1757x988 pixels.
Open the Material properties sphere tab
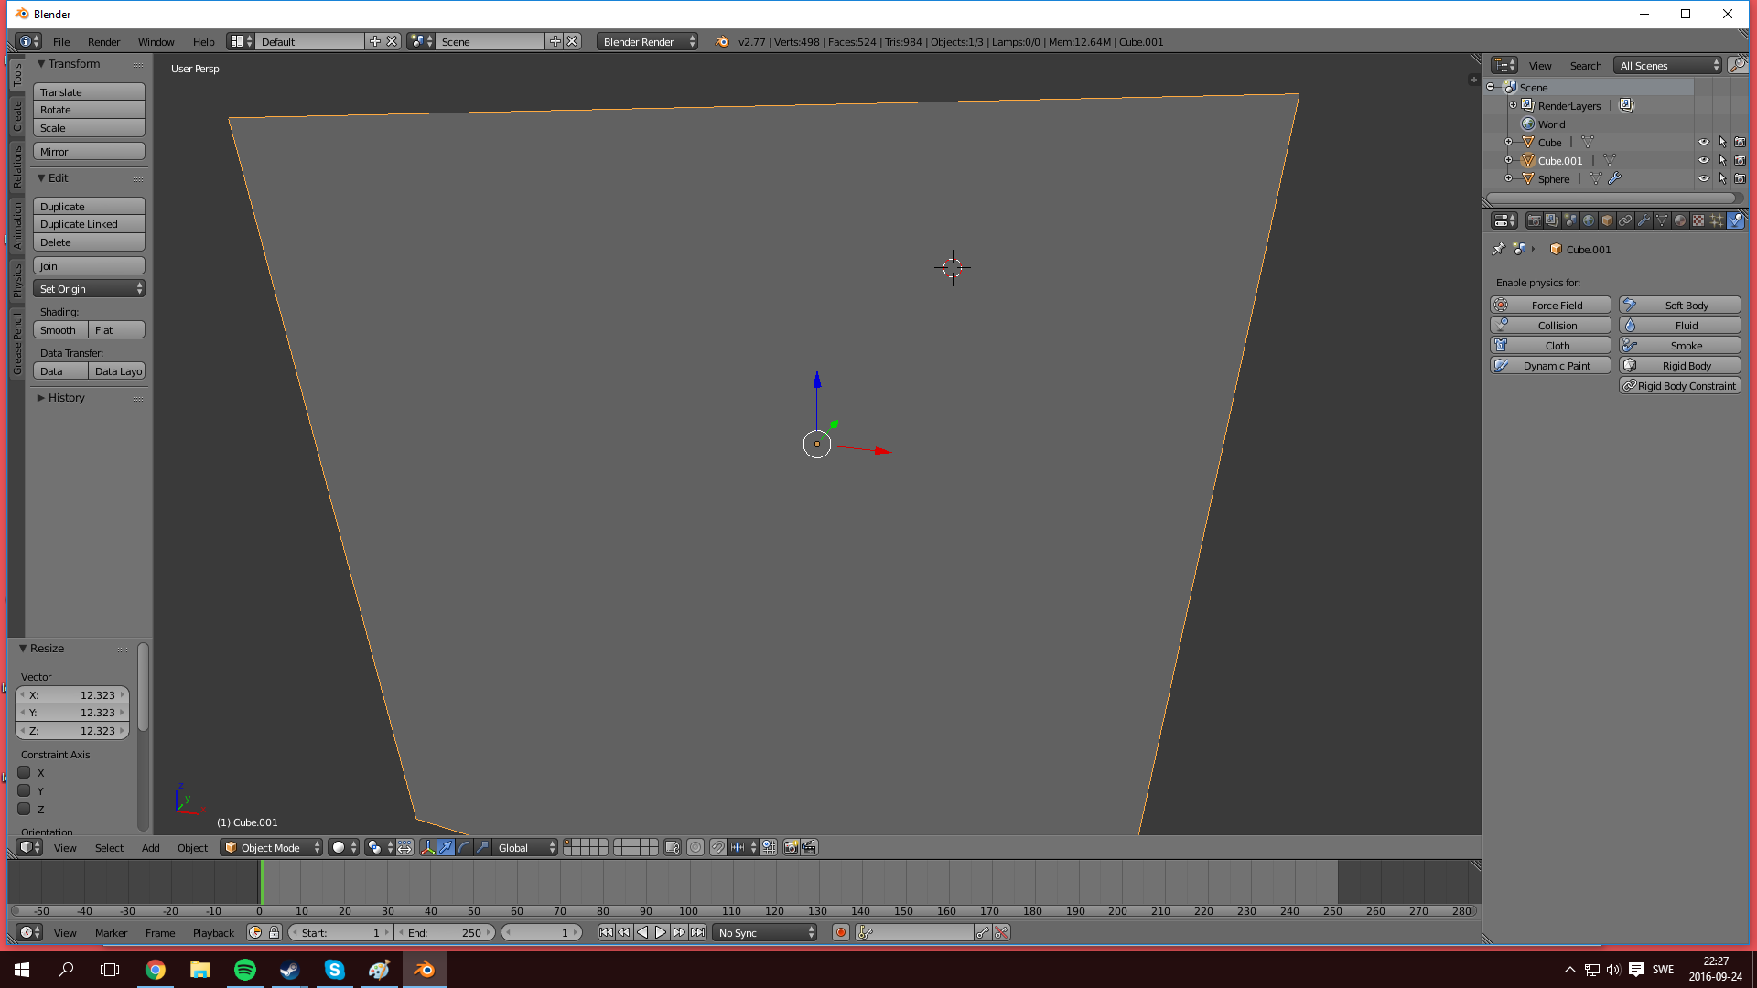[x=1680, y=220]
